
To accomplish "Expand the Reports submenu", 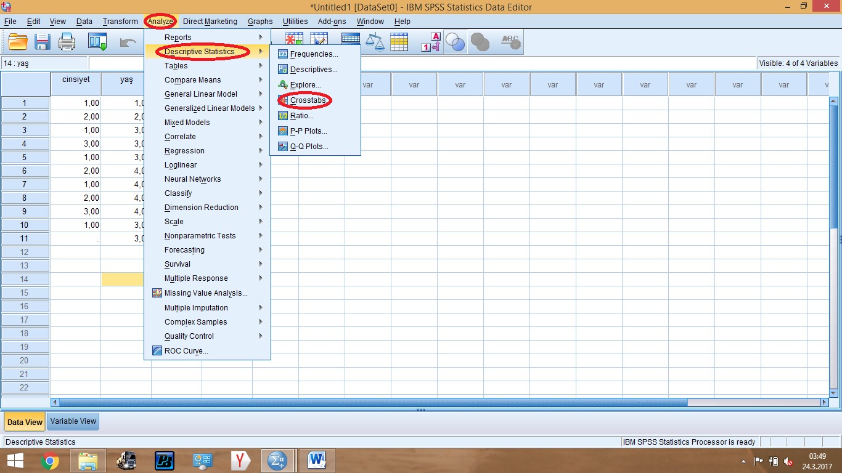I will point(207,38).
